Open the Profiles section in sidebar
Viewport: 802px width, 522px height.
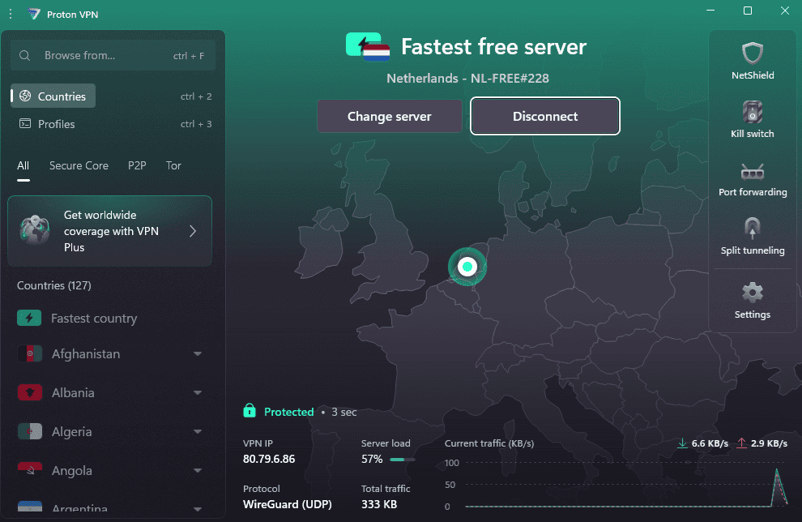click(x=56, y=124)
